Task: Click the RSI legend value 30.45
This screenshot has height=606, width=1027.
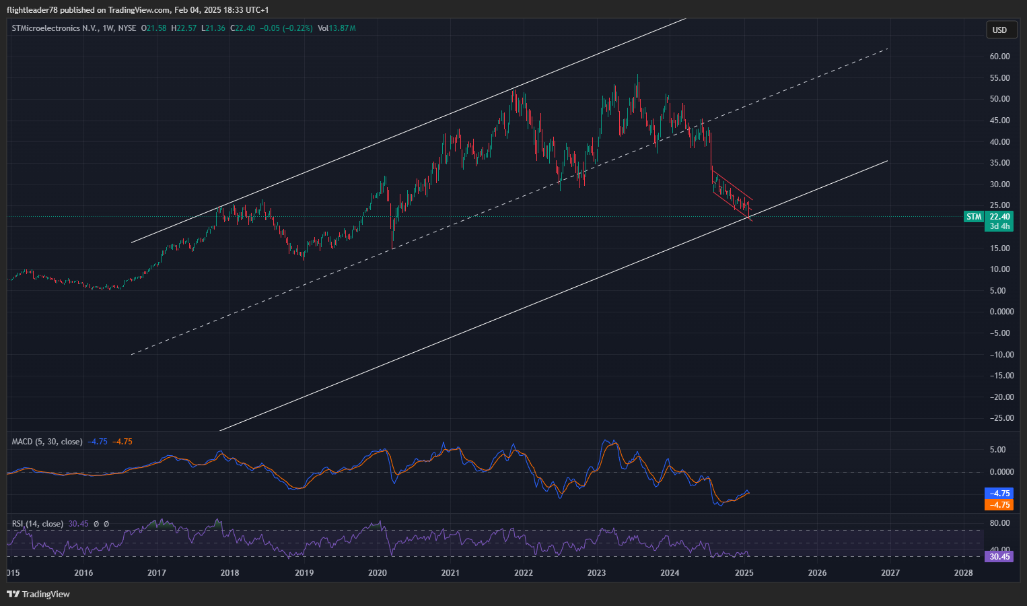Action: coord(78,524)
